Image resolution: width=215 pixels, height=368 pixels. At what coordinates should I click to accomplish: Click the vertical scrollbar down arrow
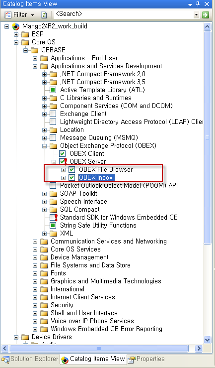(207, 340)
